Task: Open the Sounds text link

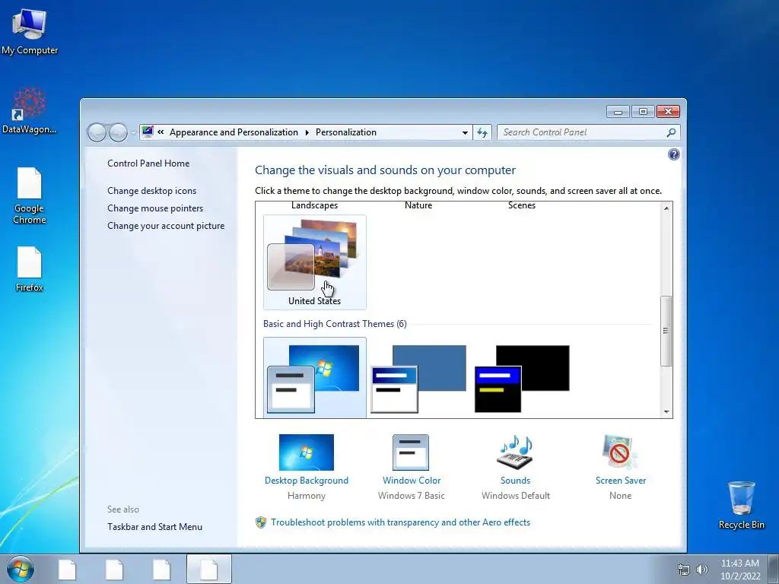Action: 515,481
